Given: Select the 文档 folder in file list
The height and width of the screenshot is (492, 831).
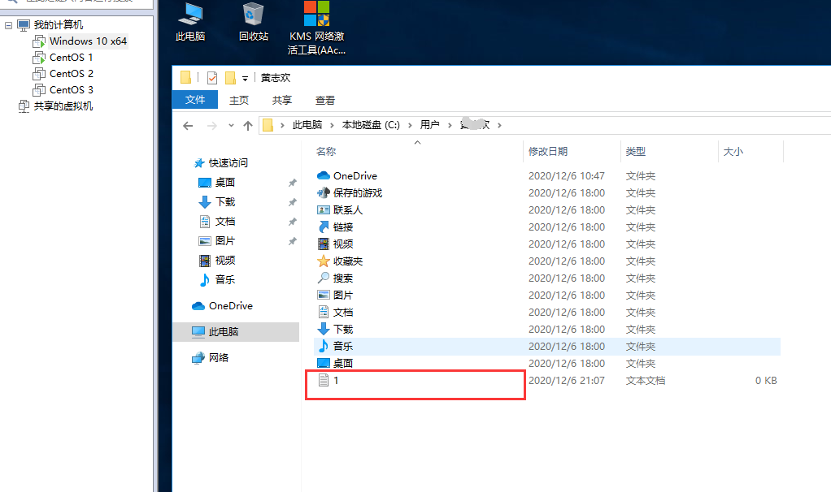Looking at the screenshot, I should (343, 312).
